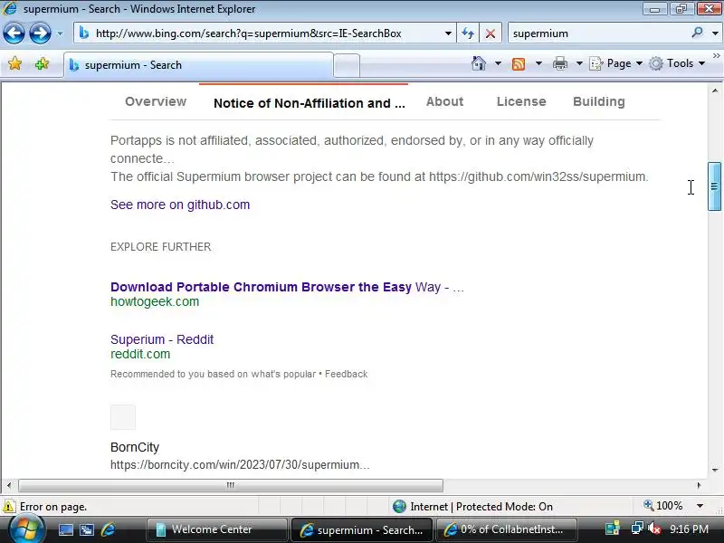This screenshot has width=724, height=543.
Task: Go to the Home page icon
Action: click(479, 63)
